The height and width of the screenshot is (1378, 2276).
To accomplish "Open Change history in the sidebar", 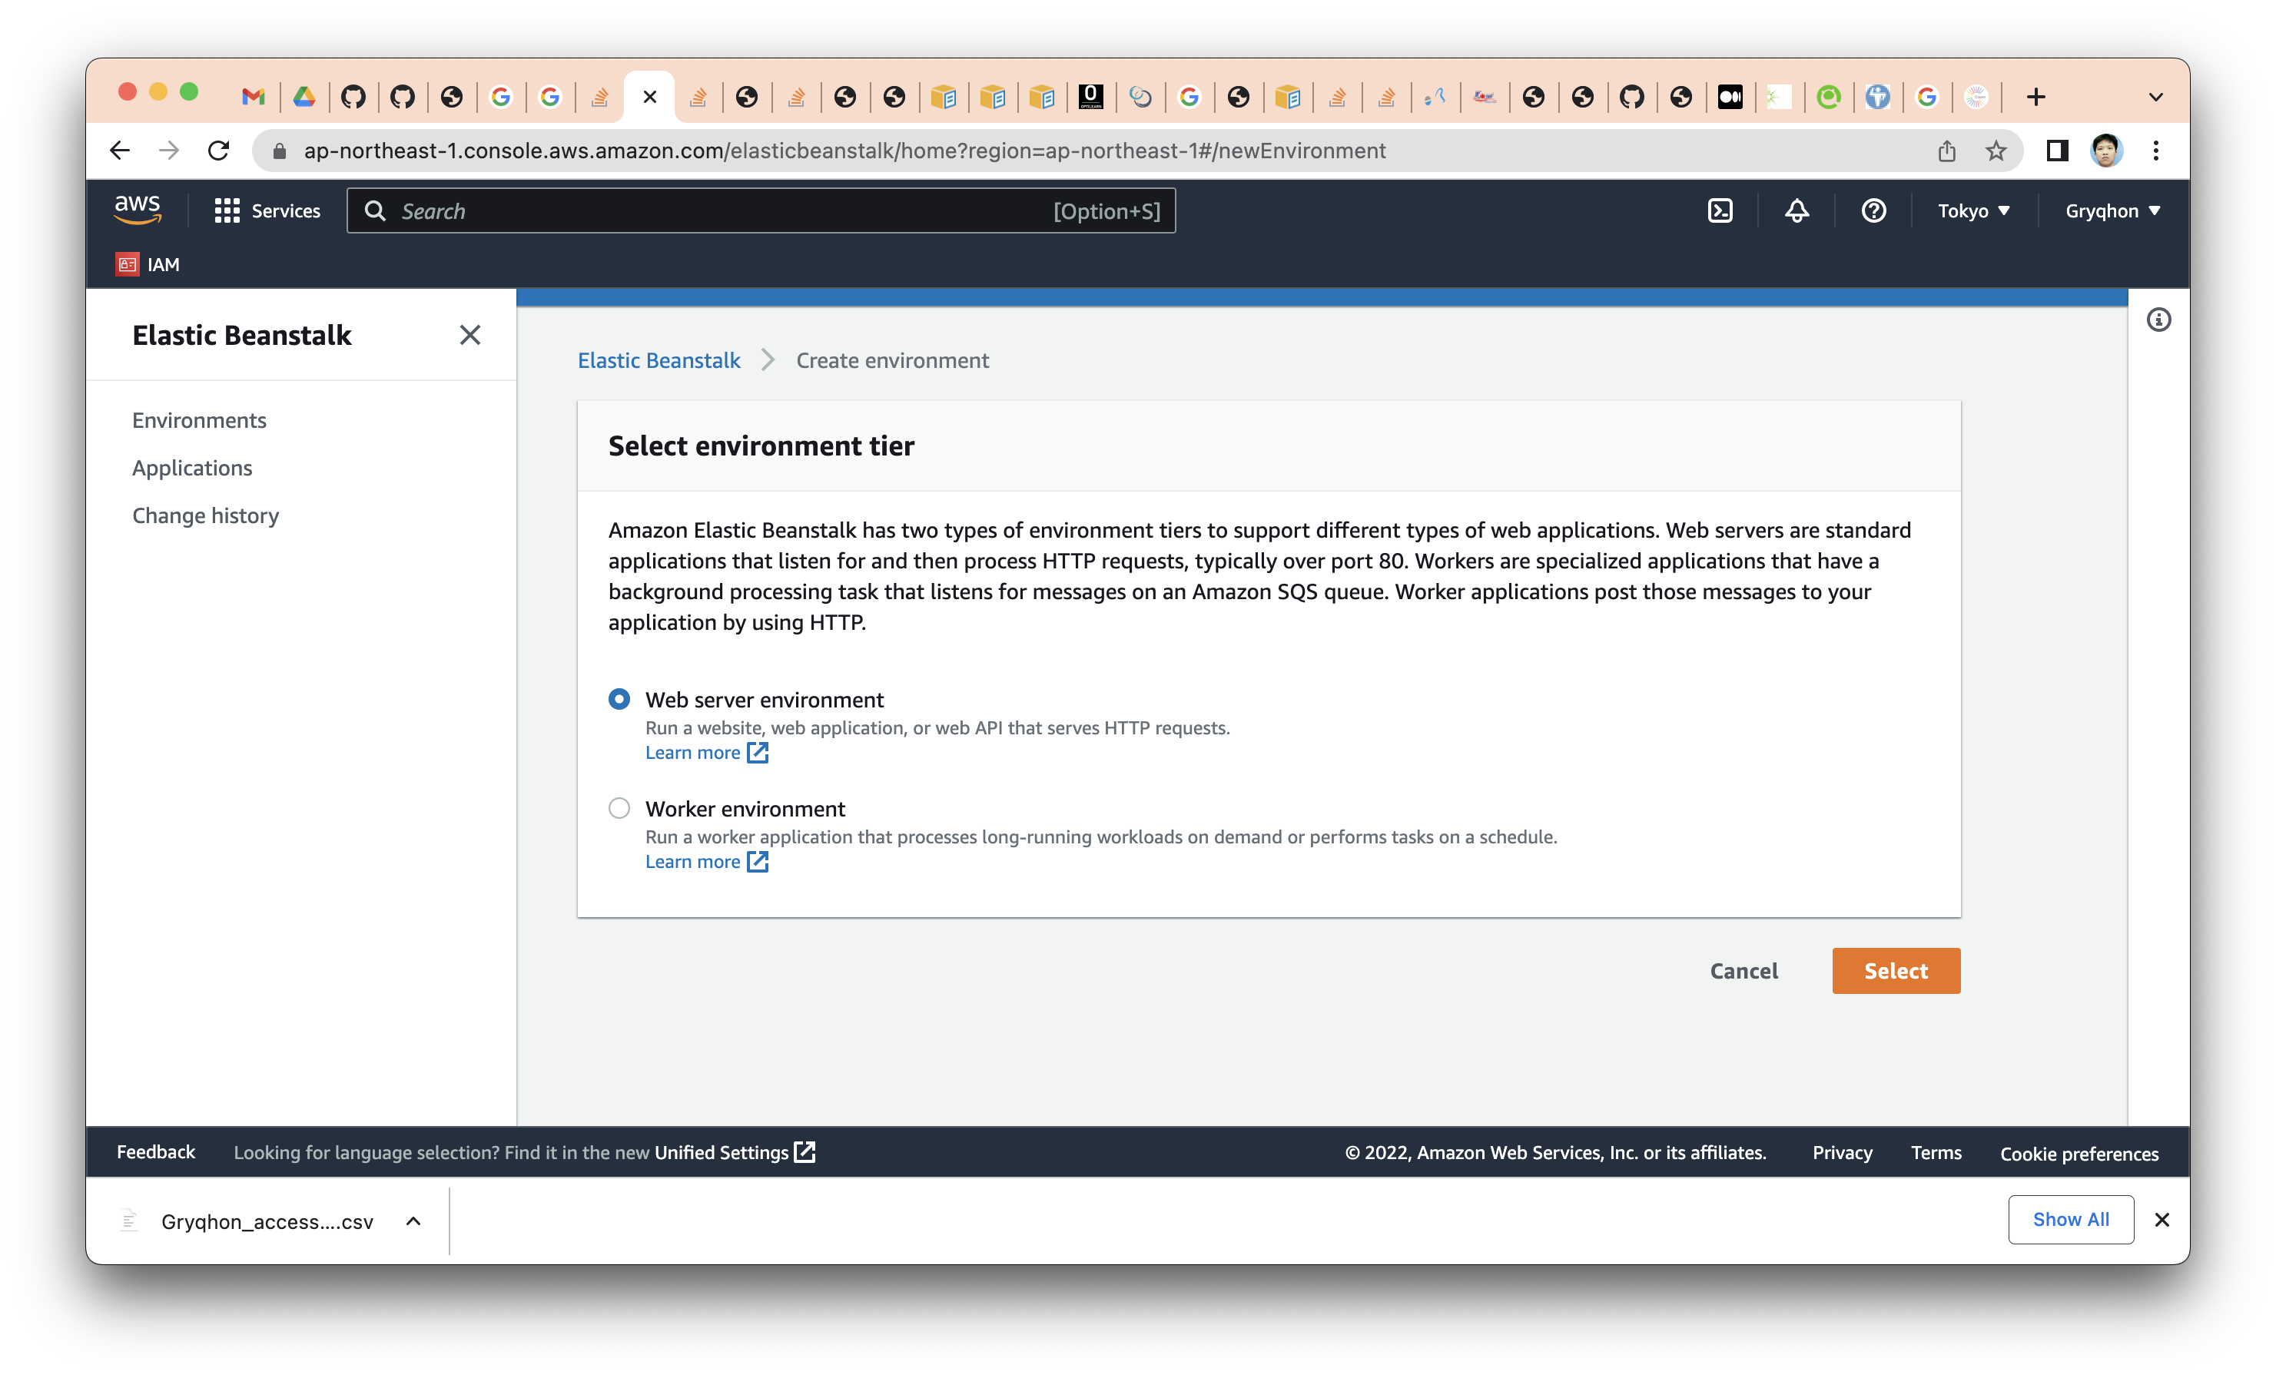I will (x=206, y=515).
